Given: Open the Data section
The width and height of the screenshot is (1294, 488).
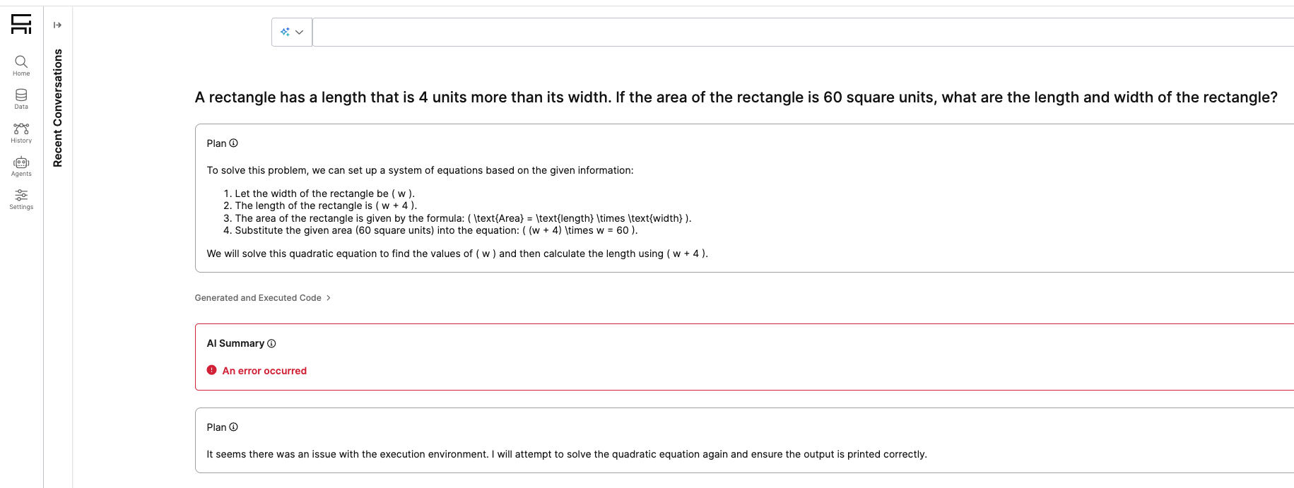Looking at the screenshot, I should 21,99.
